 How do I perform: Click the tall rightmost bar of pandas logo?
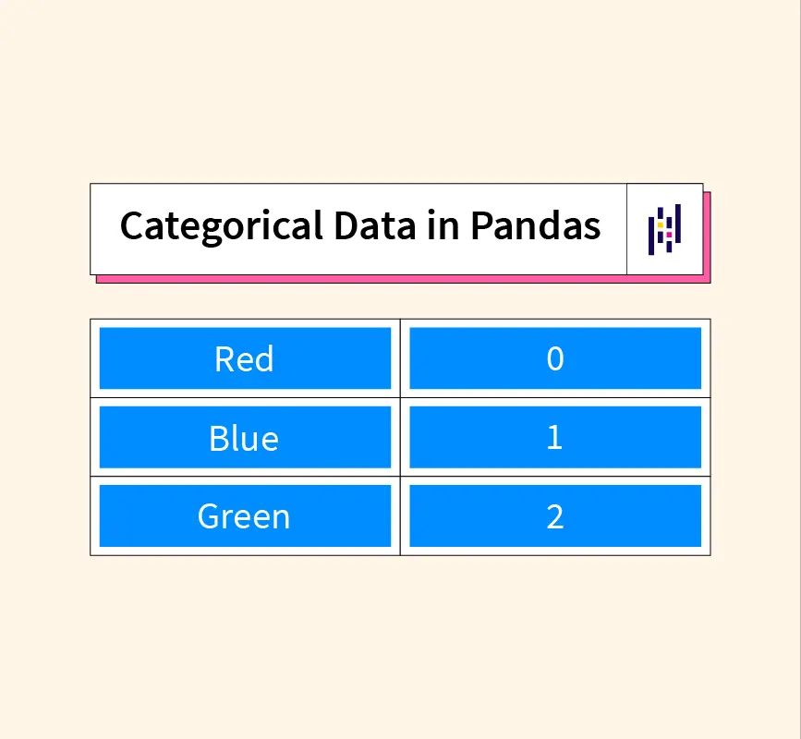tap(678, 224)
